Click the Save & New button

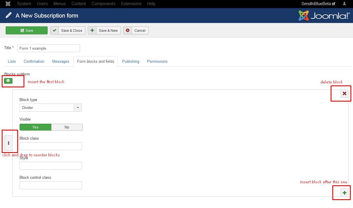tap(104, 30)
